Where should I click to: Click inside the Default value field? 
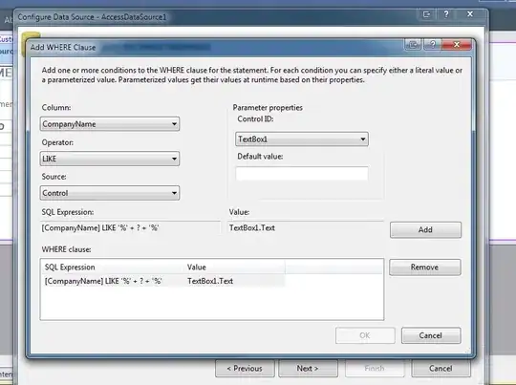coord(302,174)
